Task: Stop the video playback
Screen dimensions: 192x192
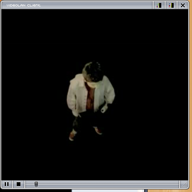Action: 18,184
